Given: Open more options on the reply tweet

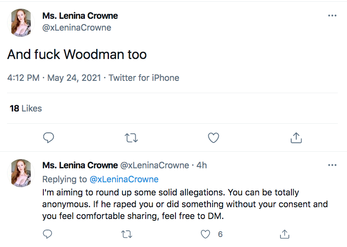Looking at the screenshot, I should [x=332, y=165].
